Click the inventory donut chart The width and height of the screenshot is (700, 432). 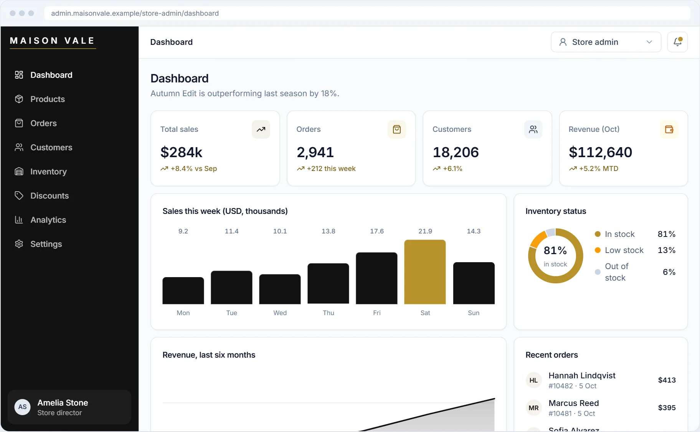555,256
